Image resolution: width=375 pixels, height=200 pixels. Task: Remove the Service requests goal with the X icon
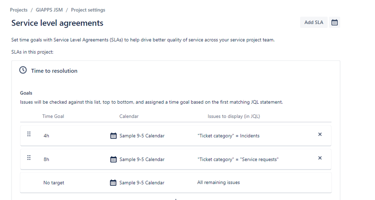click(320, 158)
